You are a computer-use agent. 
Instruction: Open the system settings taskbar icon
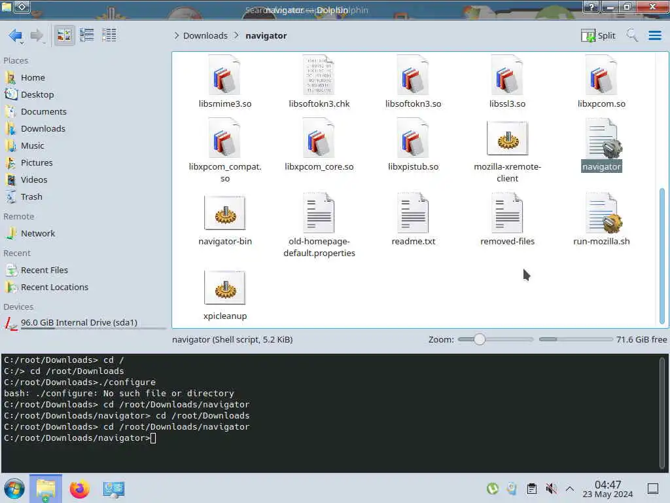coord(114,489)
